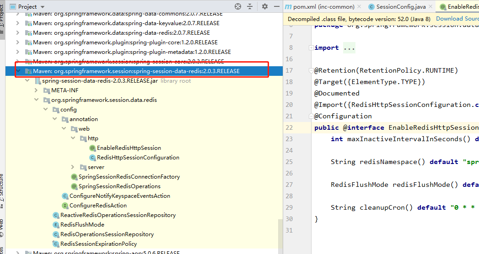Click RedisFlushMode enum icon

click(56, 225)
